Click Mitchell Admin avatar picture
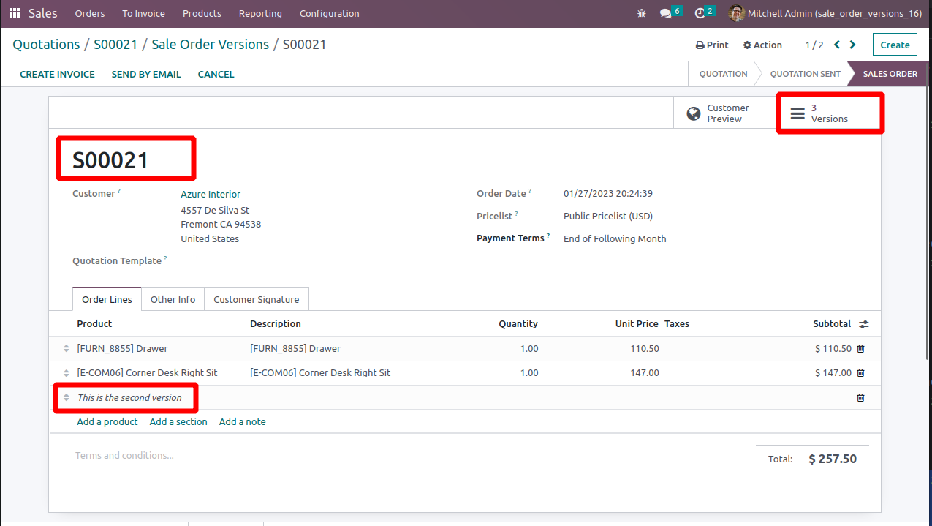932x526 pixels. [736, 13]
